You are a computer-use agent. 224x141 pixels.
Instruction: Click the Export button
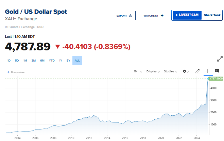[x=124, y=16]
